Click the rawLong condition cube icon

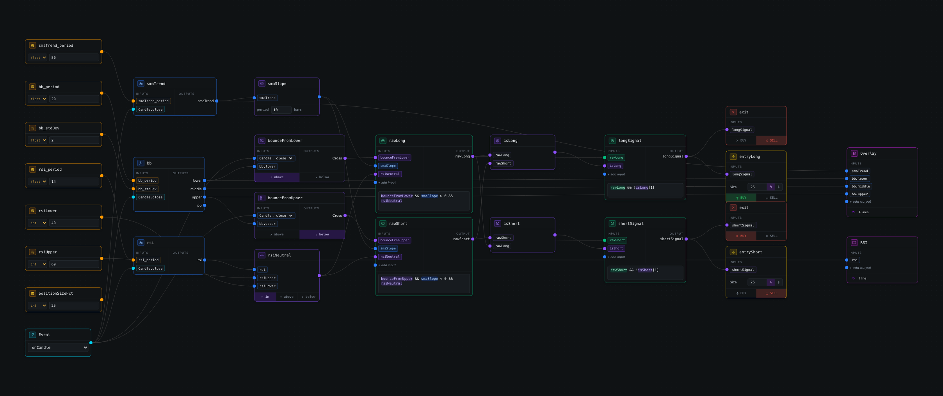click(x=383, y=141)
